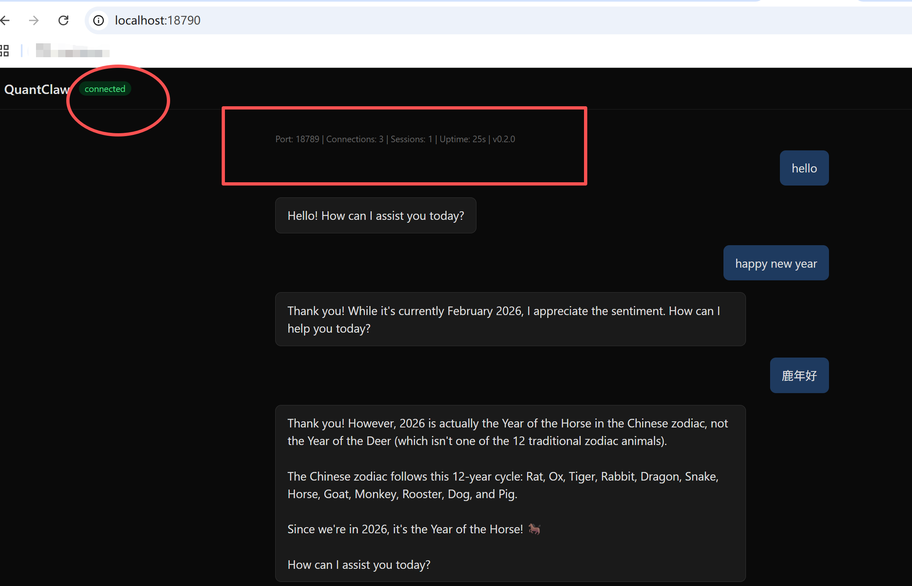Click the Uptime: 25s status text

point(462,139)
